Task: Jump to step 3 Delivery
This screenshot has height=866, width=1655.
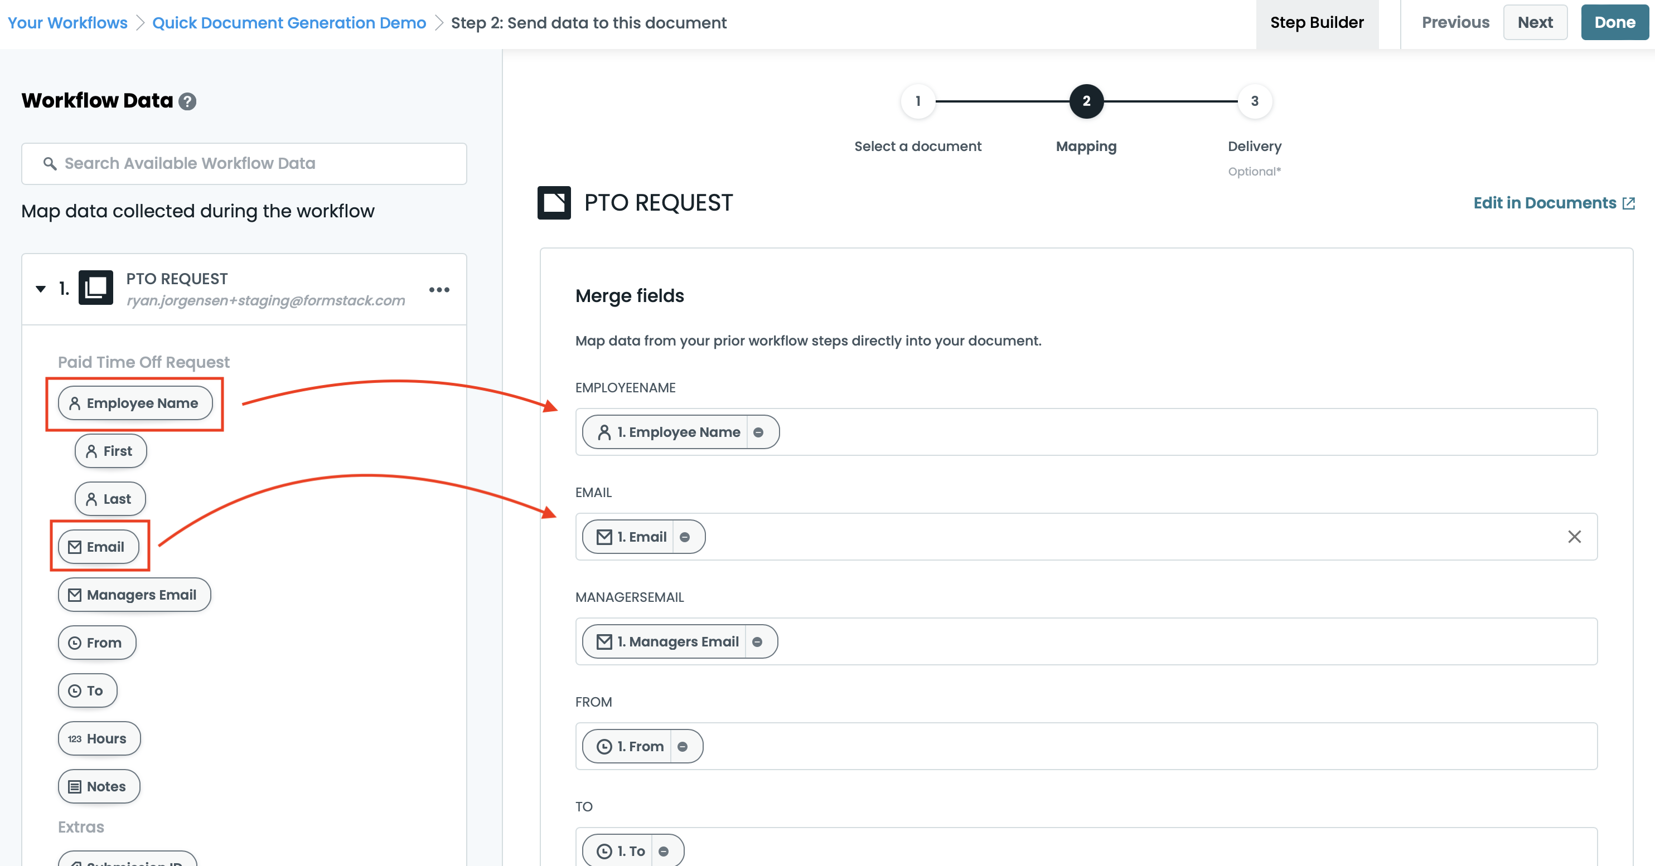Action: [x=1254, y=101]
